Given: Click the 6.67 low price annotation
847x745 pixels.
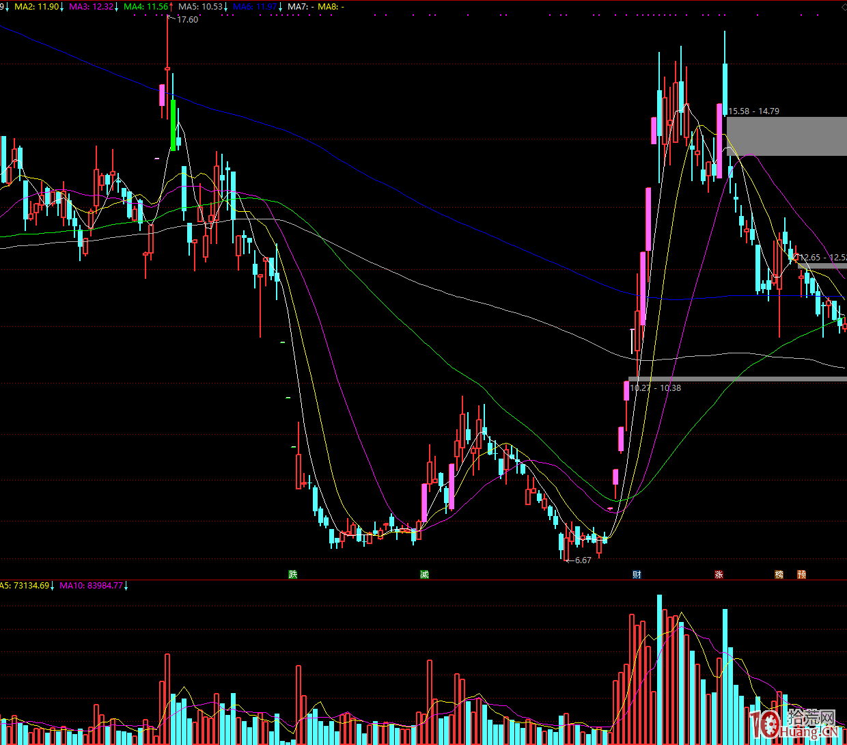Looking at the screenshot, I should pyautogui.click(x=583, y=560).
